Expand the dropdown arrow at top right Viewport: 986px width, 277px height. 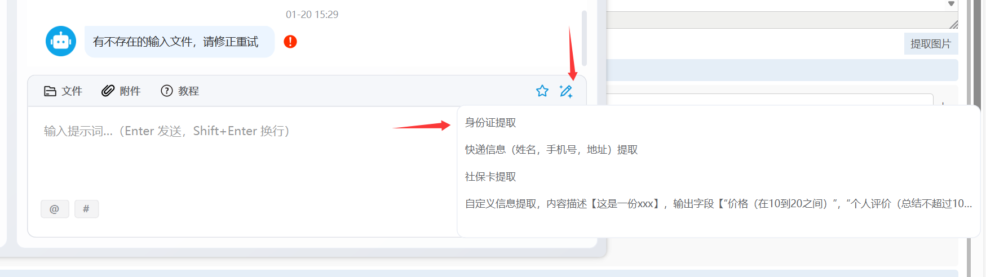click(x=952, y=4)
